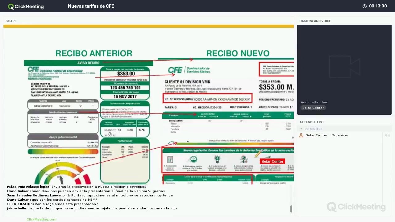Click the Solar Center audio attendee badge
The height and width of the screenshot is (222, 395).
[x=313, y=108]
